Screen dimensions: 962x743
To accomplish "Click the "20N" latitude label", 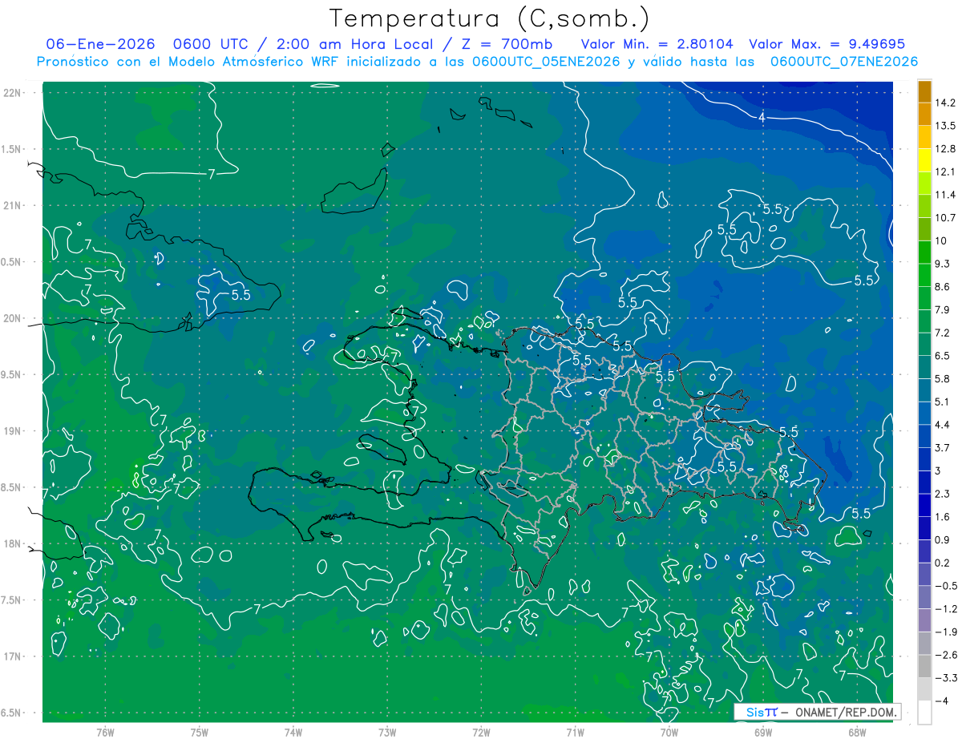I will coord(12,318).
